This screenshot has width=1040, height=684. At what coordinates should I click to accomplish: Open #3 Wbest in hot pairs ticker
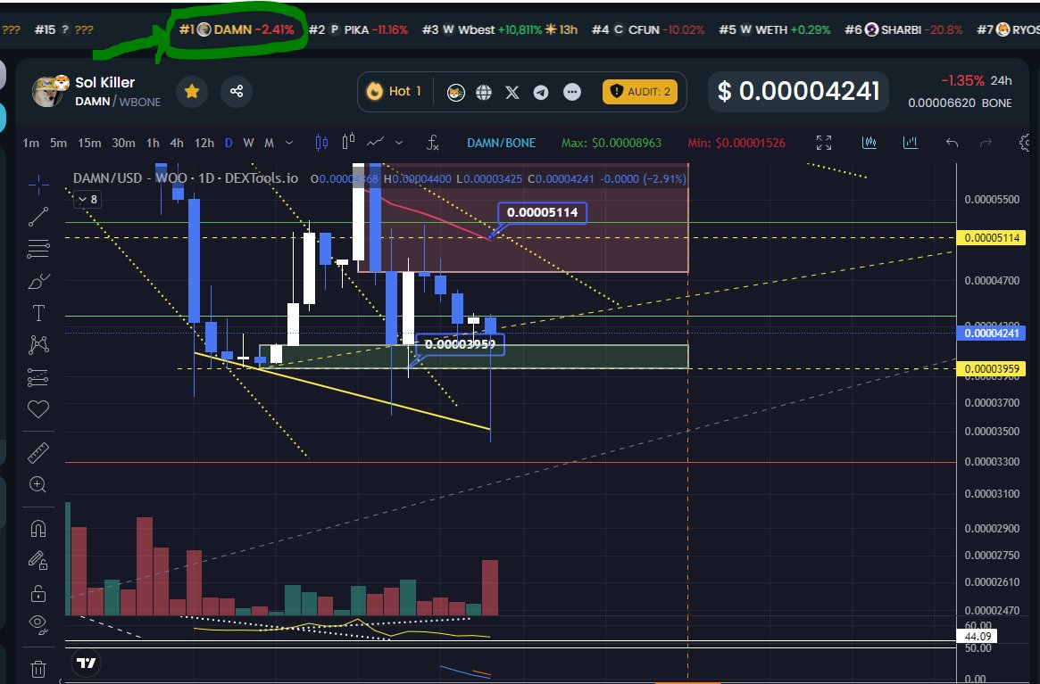pos(499,29)
